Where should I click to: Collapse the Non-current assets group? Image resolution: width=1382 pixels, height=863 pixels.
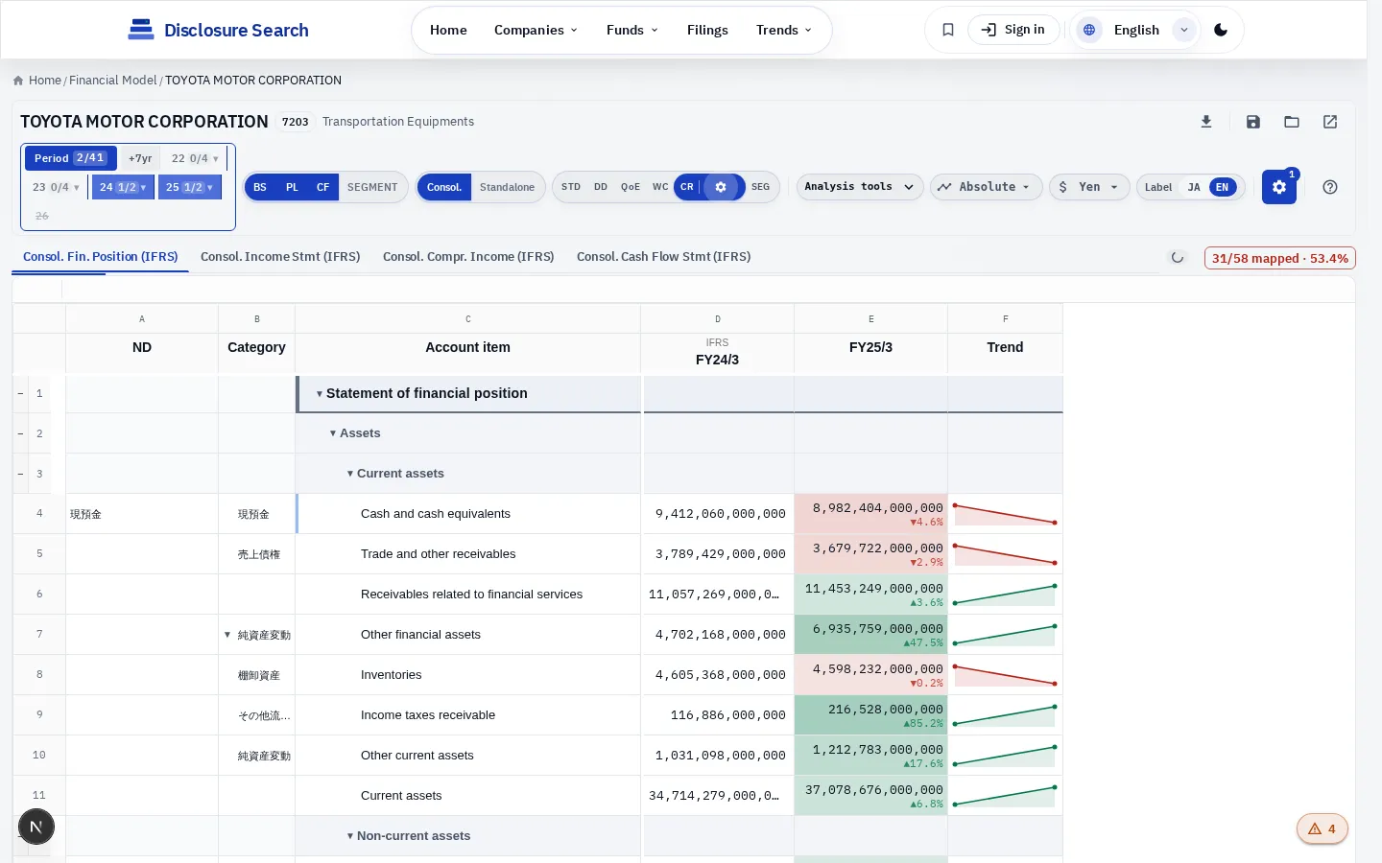coord(350,836)
